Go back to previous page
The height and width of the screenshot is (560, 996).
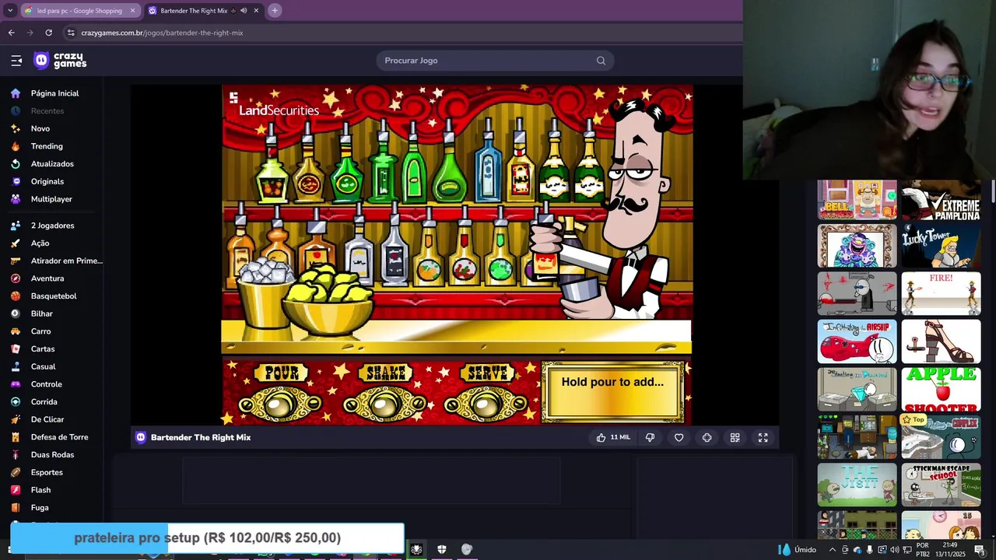click(11, 33)
